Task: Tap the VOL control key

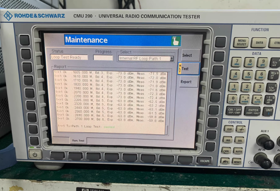Action: (226, 151)
